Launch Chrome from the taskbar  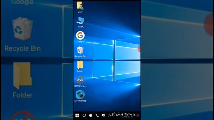pyautogui.click(x=91, y=115)
